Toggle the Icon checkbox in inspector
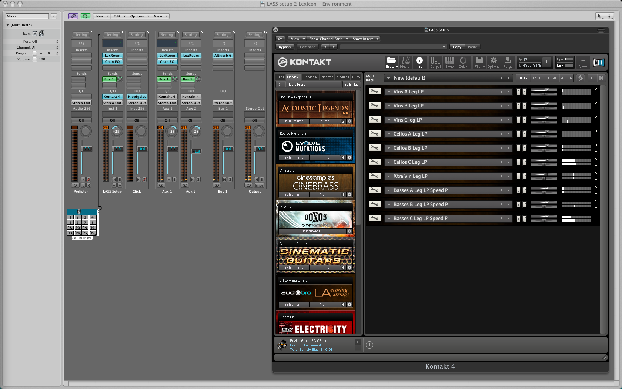This screenshot has width=622, height=389. point(35,33)
